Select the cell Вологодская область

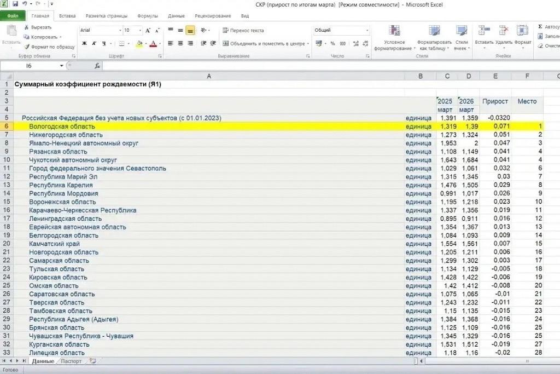tap(209, 126)
